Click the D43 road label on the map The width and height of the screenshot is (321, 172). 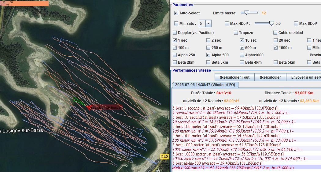[x=164, y=157]
